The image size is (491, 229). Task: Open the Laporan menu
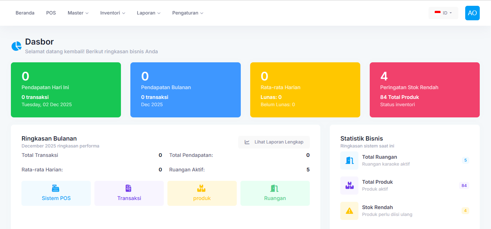coord(149,13)
